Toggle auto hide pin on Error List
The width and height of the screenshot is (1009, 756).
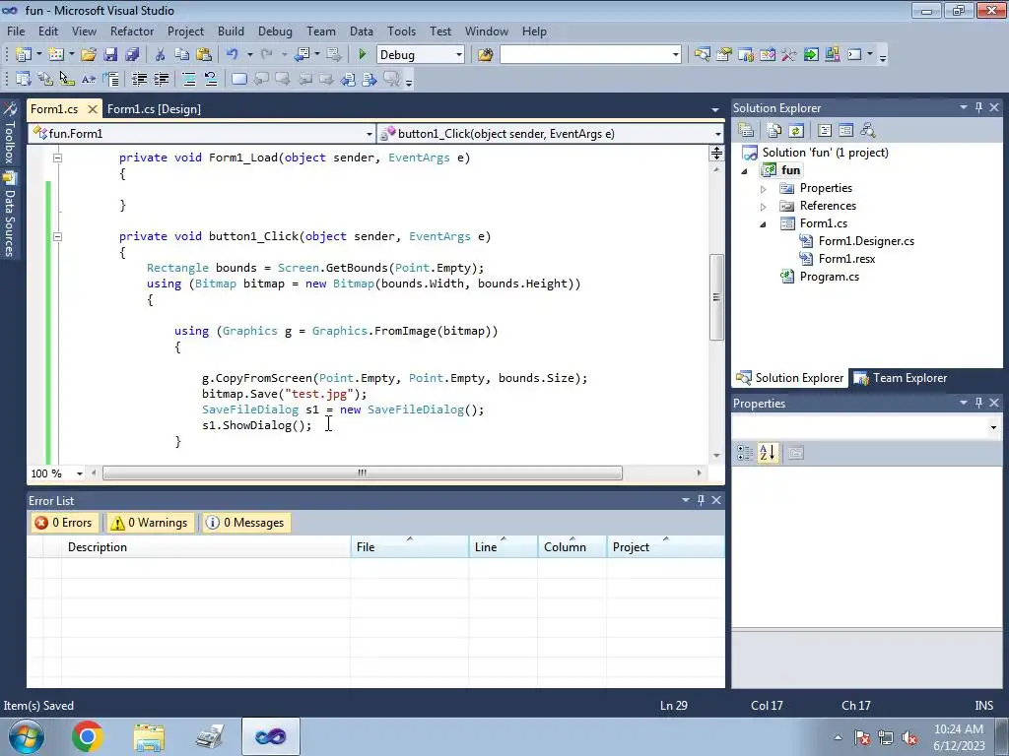click(x=701, y=499)
